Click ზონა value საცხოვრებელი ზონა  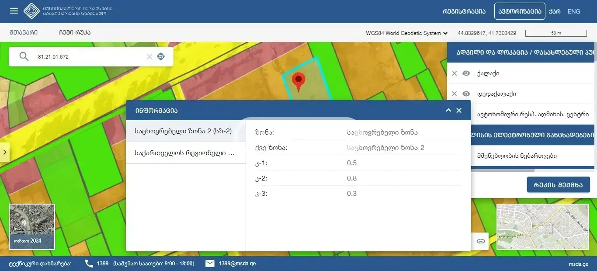382,132
